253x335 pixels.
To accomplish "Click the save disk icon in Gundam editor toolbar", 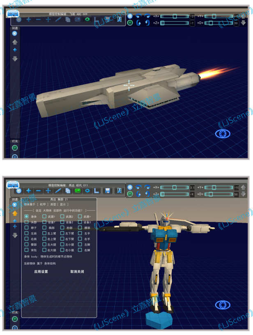I will [107, 191].
